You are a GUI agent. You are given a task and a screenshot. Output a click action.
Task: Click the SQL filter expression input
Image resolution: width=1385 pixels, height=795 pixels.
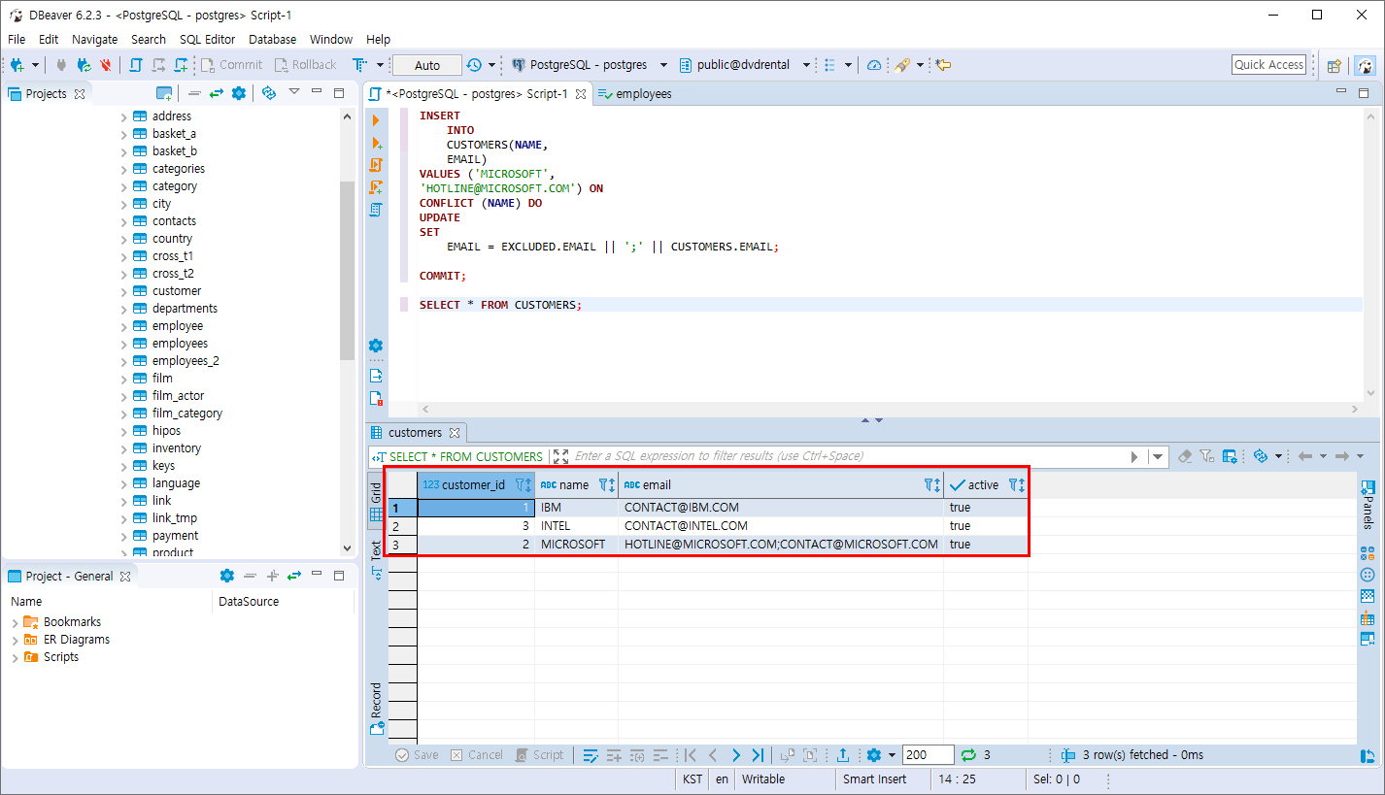coord(845,456)
